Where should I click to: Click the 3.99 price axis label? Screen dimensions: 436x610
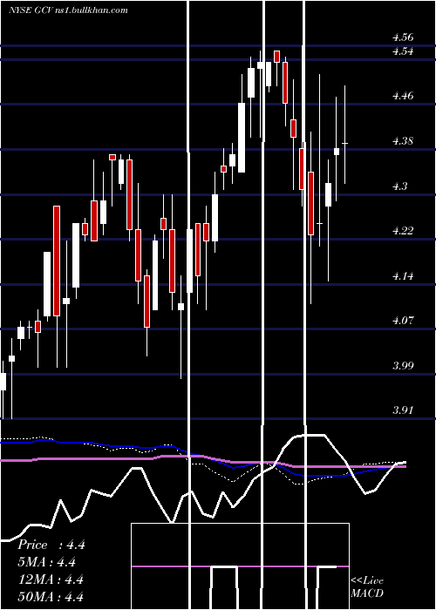coord(403,365)
